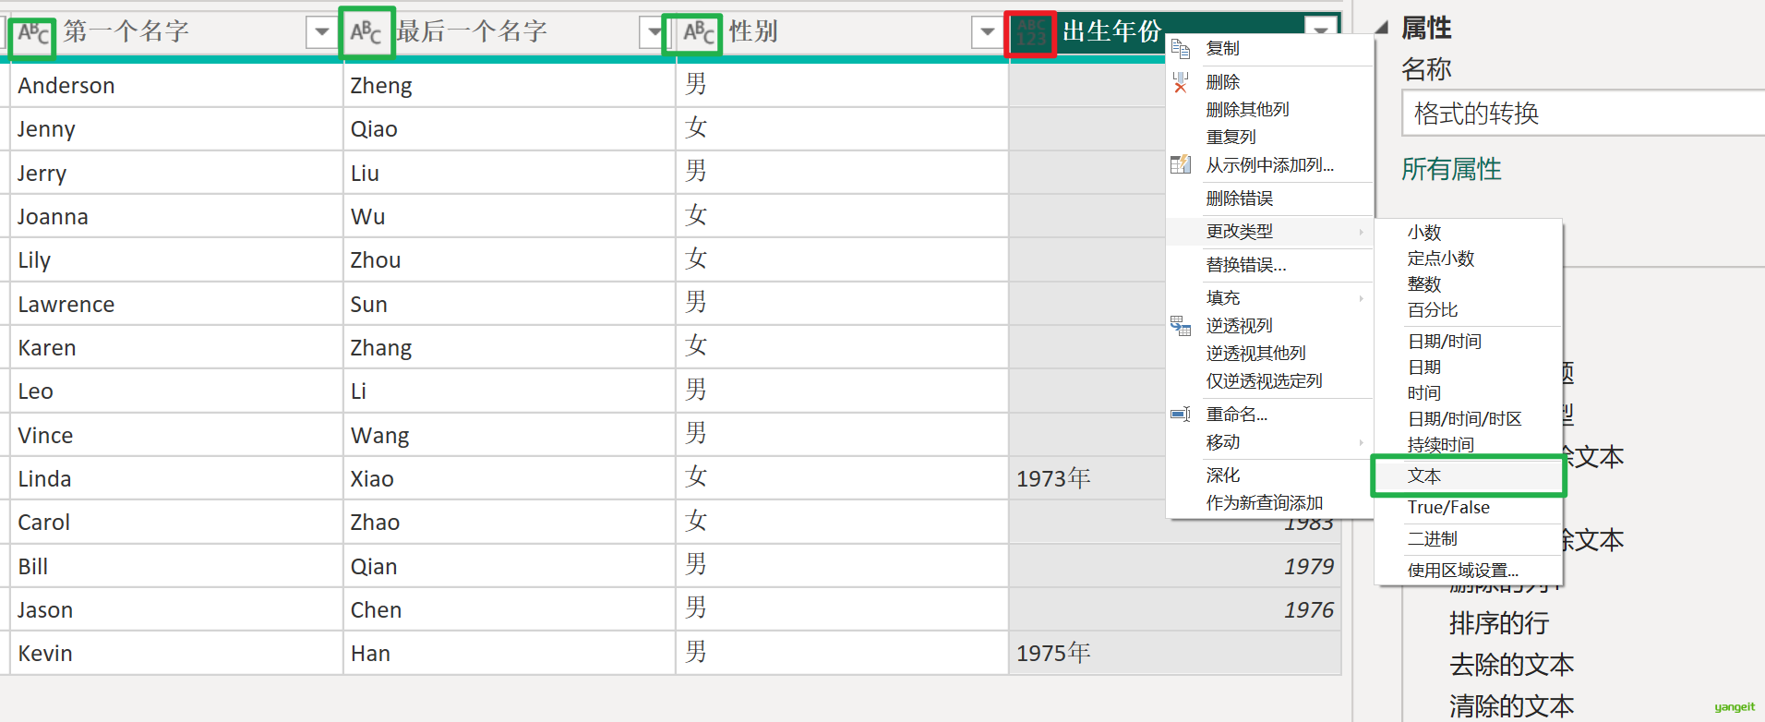Image resolution: width=1765 pixels, height=722 pixels.
Task: Choose 整数 from change type submenu
Action: point(1424,284)
